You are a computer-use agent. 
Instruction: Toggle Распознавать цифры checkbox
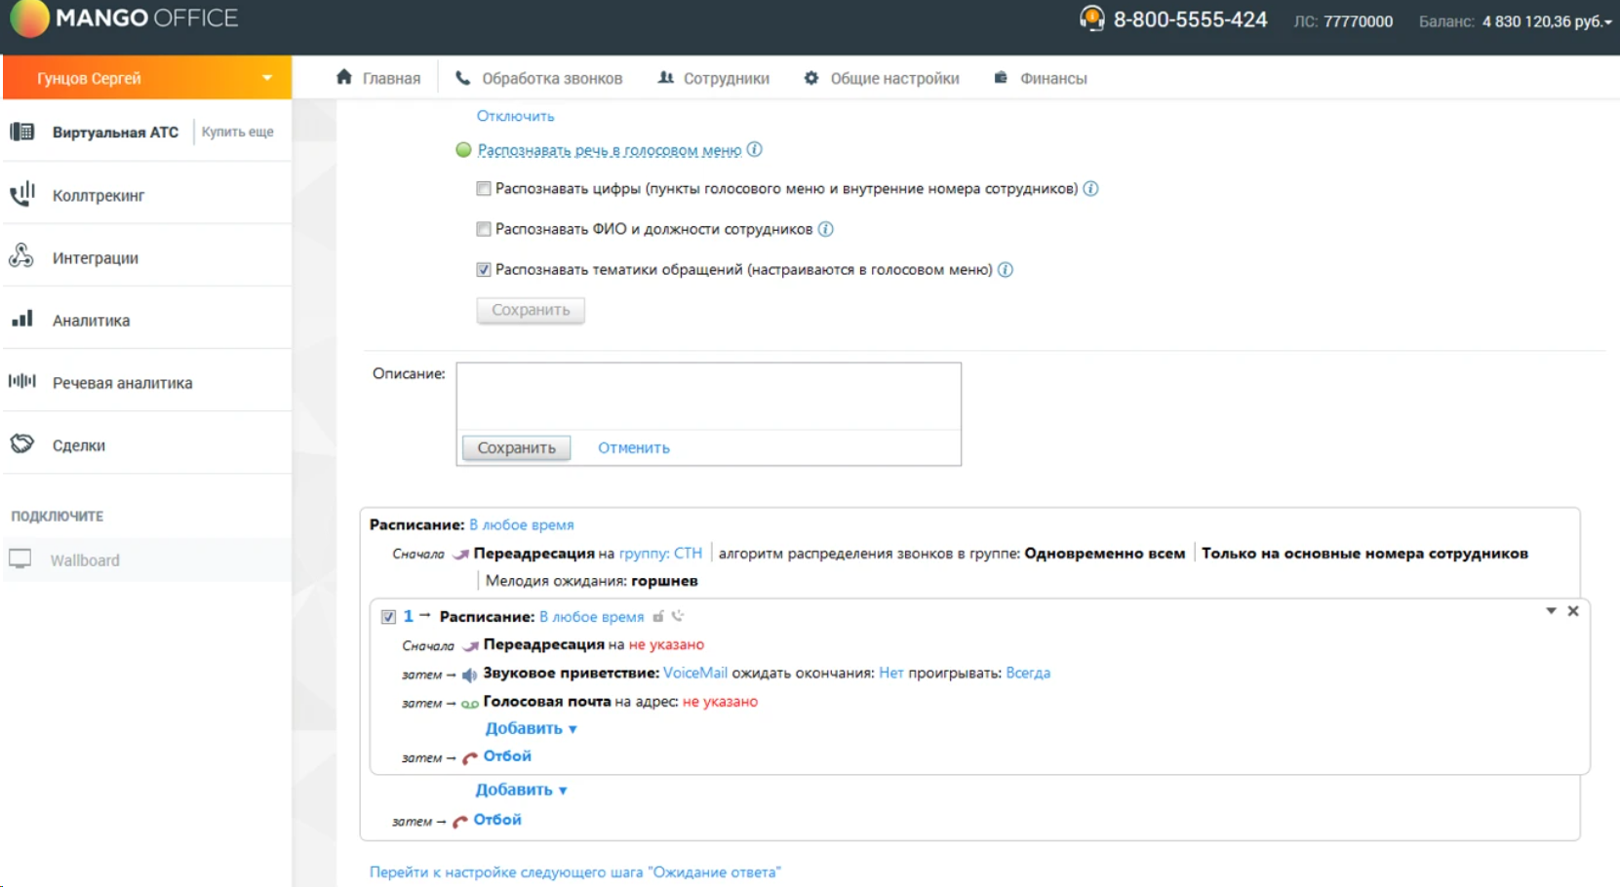tap(484, 189)
